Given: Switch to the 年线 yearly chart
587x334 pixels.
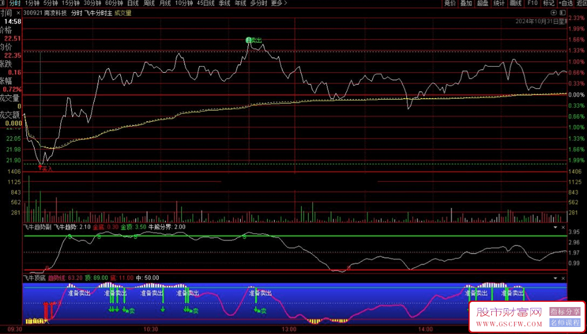Looking at the screenshot, I should pos(240,4).
